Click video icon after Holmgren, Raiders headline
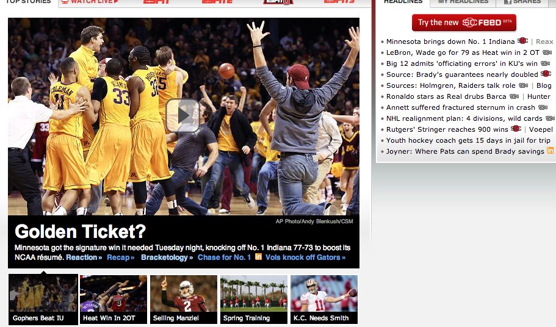Viewport: 556px width, 327px height. coord(524,85)
